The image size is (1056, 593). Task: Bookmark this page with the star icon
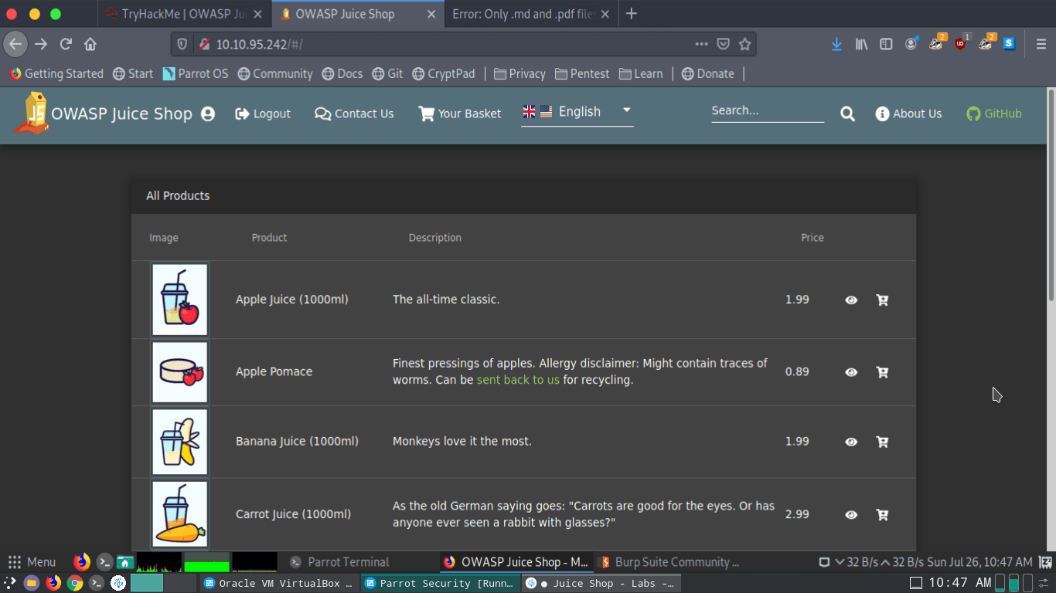click(744, 44)
